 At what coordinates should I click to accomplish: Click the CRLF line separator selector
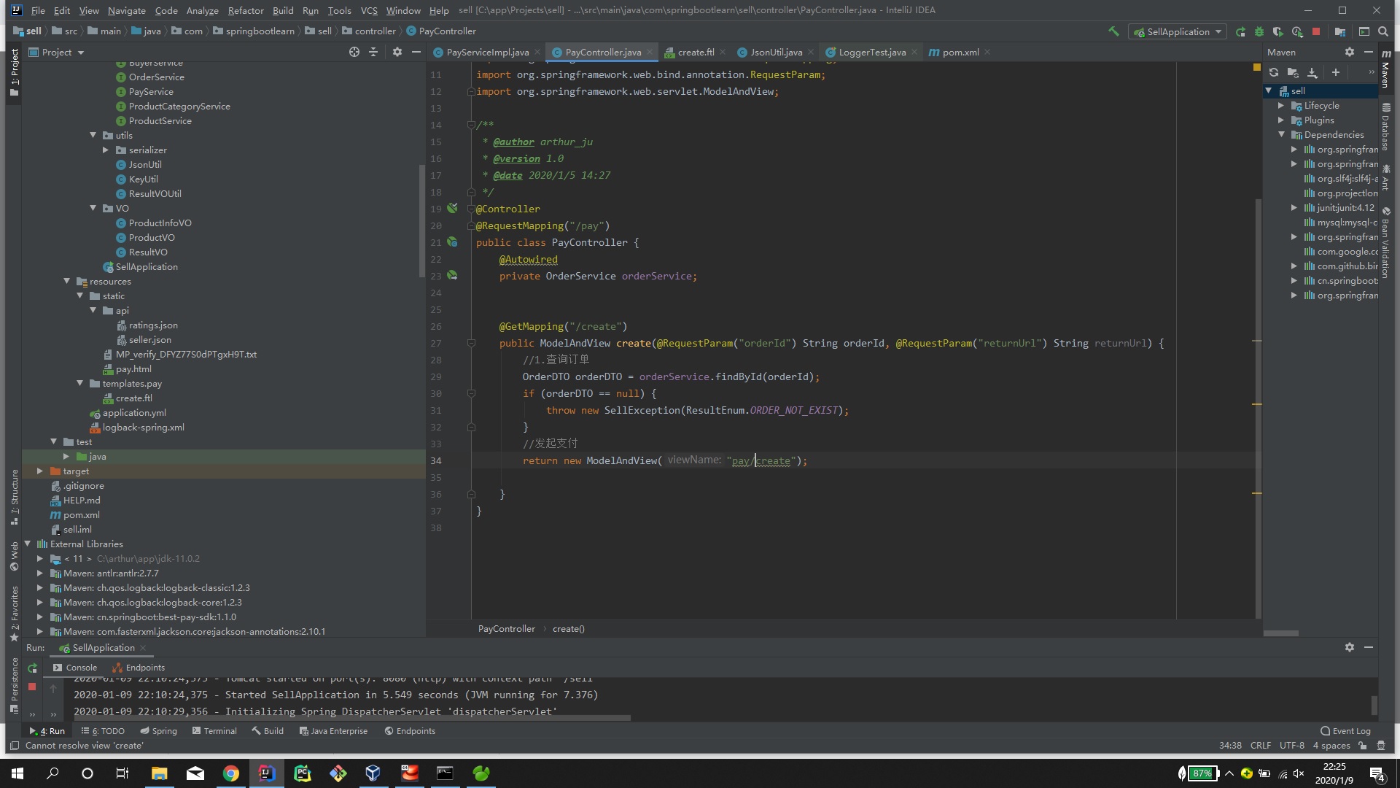point(1261,746)
